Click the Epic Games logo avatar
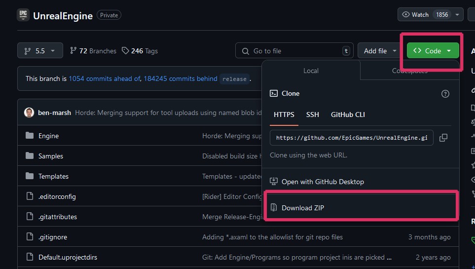 pyautogui.click(x=23, y=15)
